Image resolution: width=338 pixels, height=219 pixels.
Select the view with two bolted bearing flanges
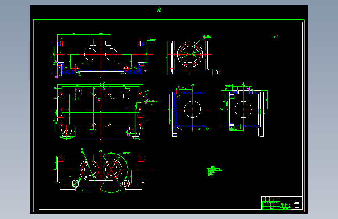click(103, 171)
